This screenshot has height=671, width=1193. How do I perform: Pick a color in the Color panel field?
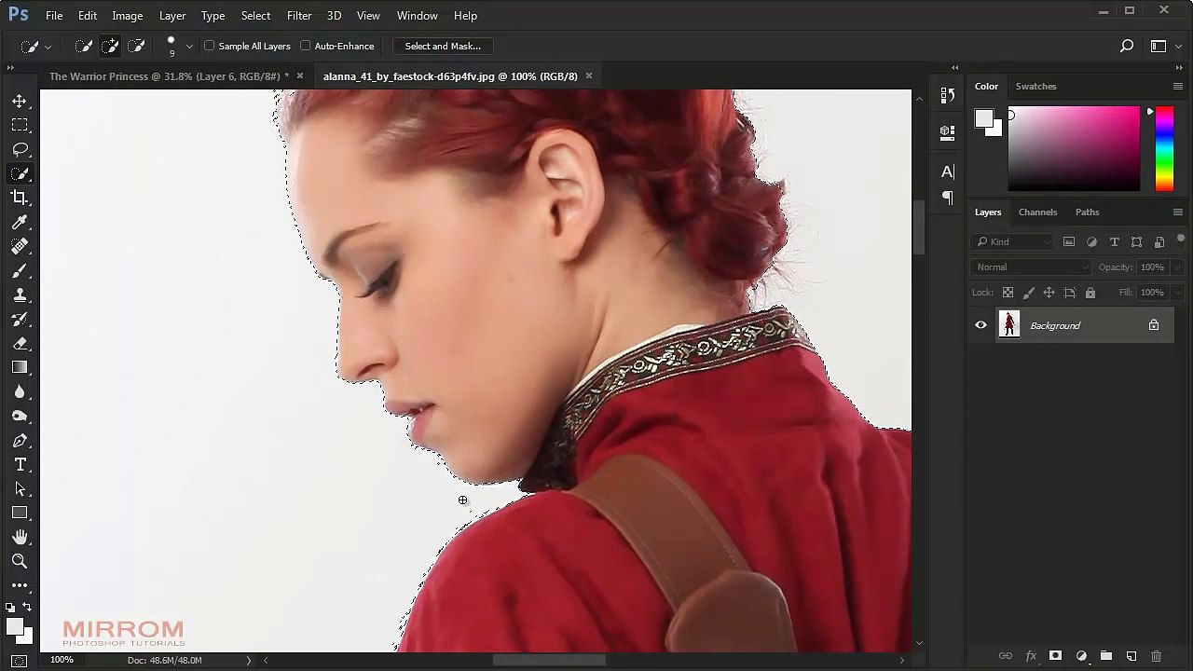[1074, 149]
